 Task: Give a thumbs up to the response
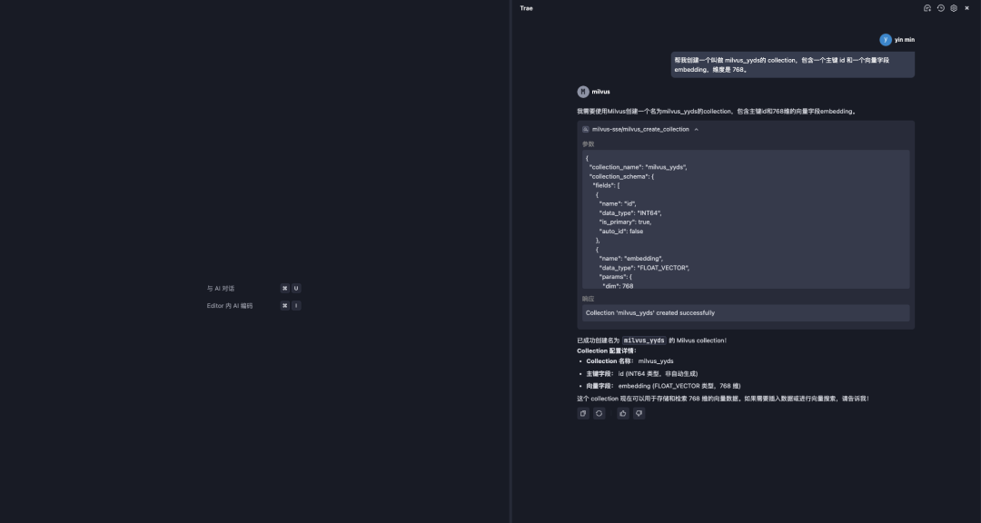[623, 413]
